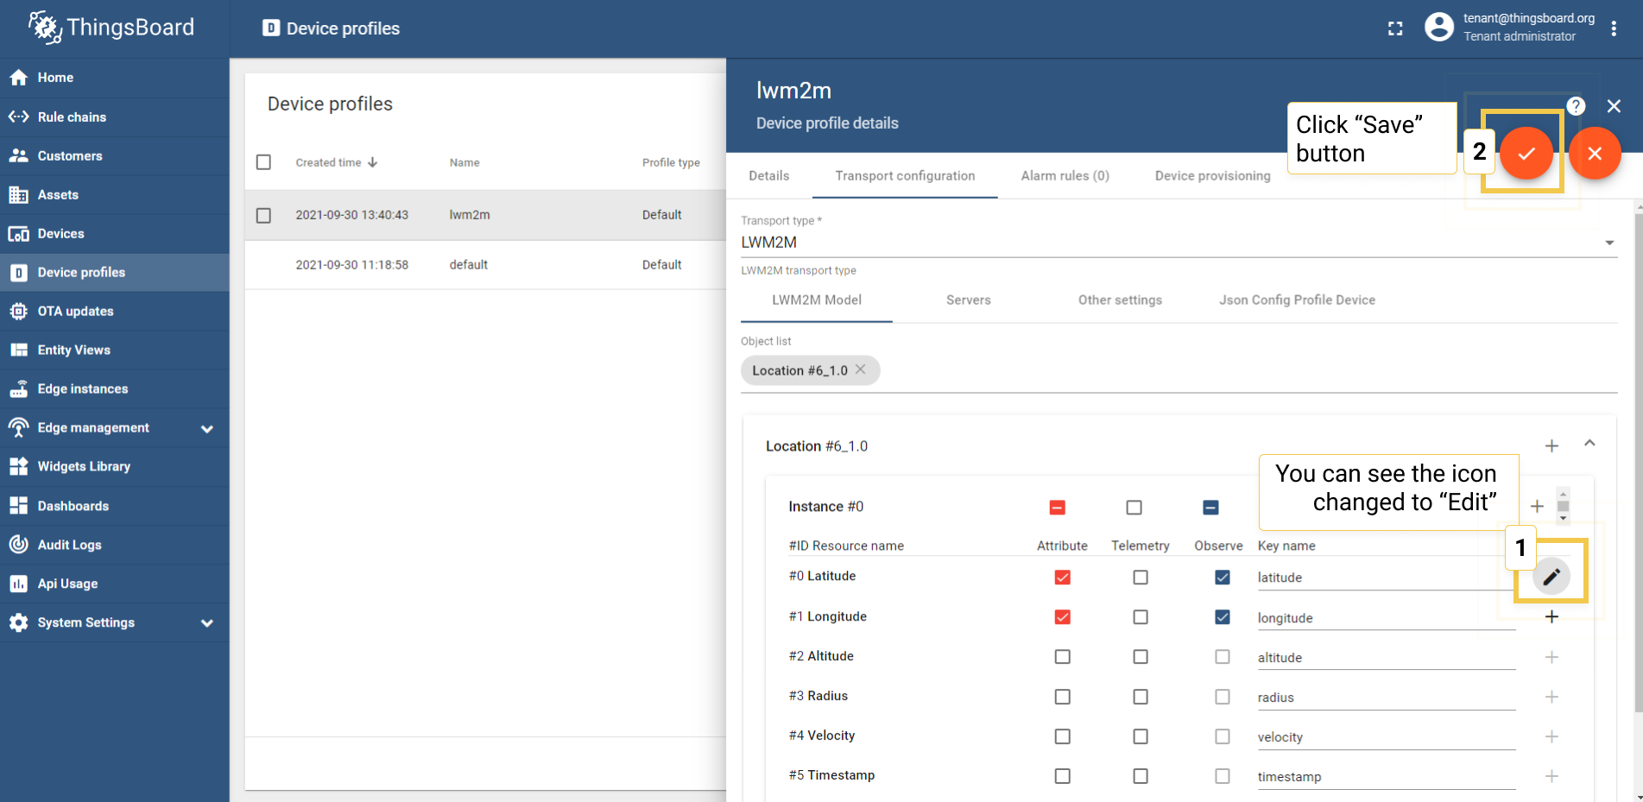Open the Widgets Library

[114, 466]
